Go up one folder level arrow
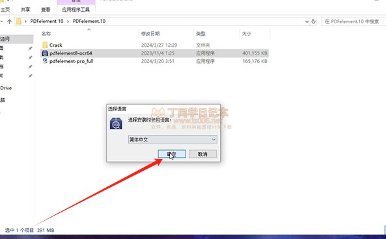 point(9,21)
